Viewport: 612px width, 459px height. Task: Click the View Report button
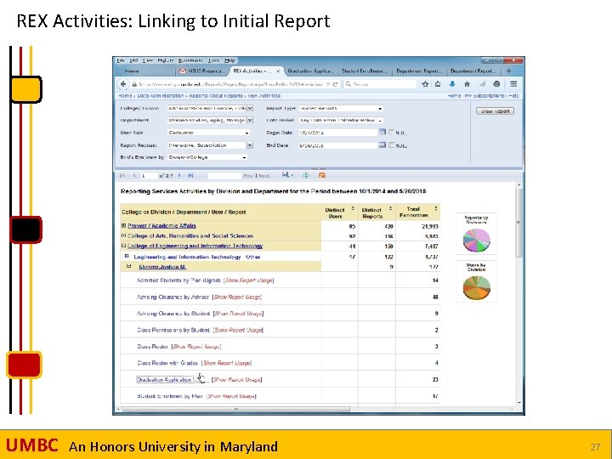coord(495,111)
